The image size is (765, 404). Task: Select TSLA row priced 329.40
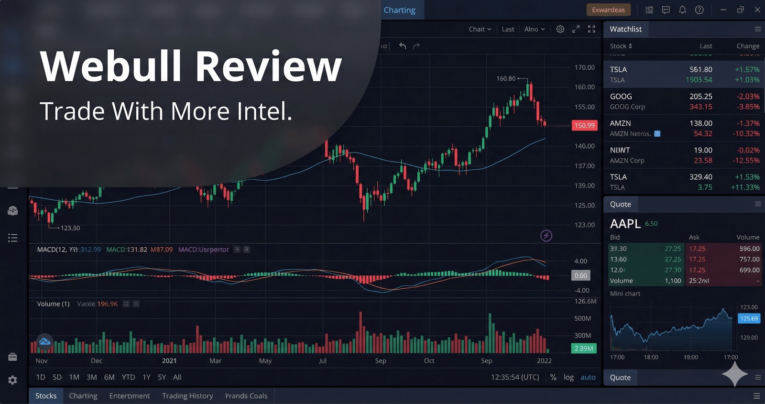pos(684,182)
